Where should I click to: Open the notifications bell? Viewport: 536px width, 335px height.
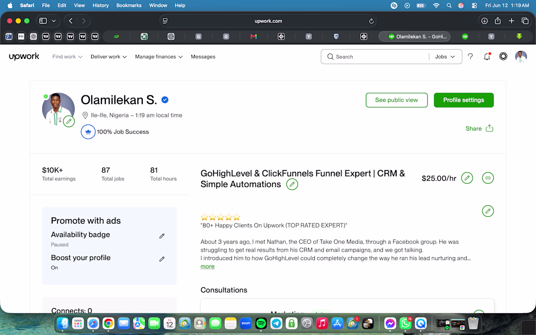[487, 56]
